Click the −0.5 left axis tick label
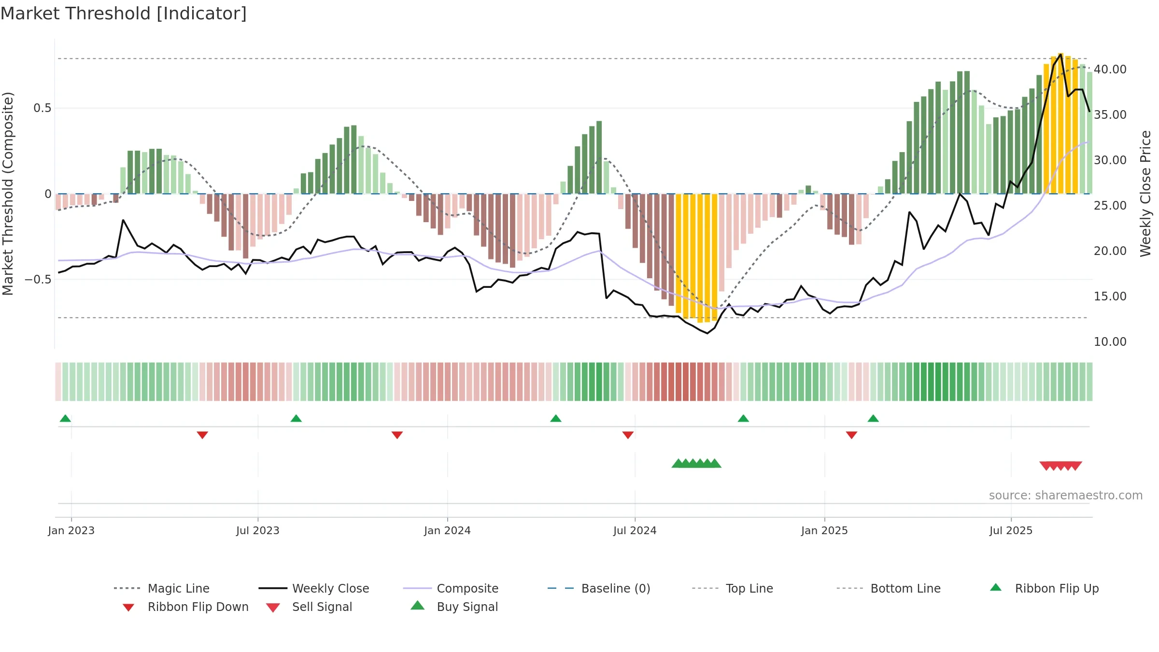1159x652 pixels. point(38,280)
